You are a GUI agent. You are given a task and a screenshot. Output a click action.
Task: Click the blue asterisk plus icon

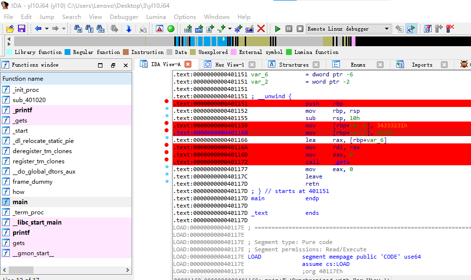coord(238,29)
